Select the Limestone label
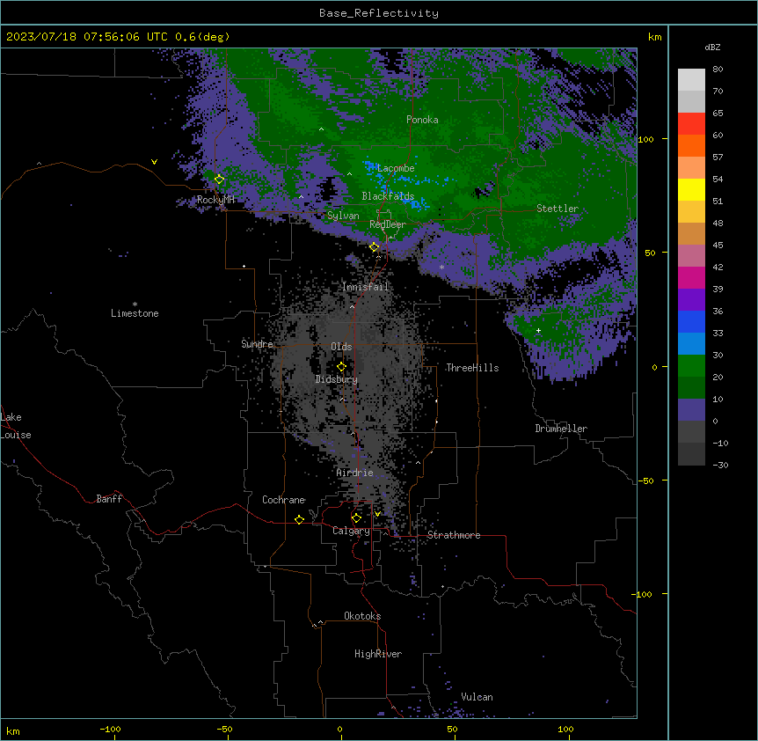This screenshot has height=741, width=758. [x=135, y=313]
